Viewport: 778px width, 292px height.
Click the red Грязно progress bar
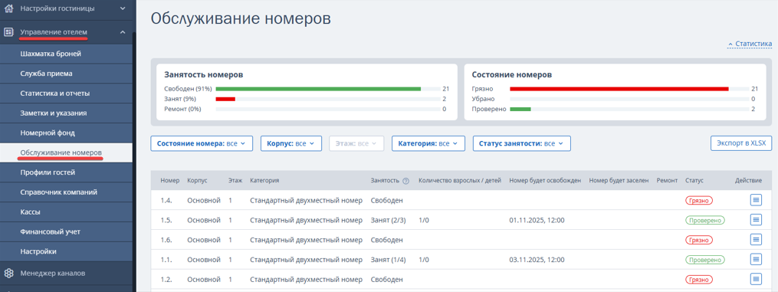click(619, 89)
